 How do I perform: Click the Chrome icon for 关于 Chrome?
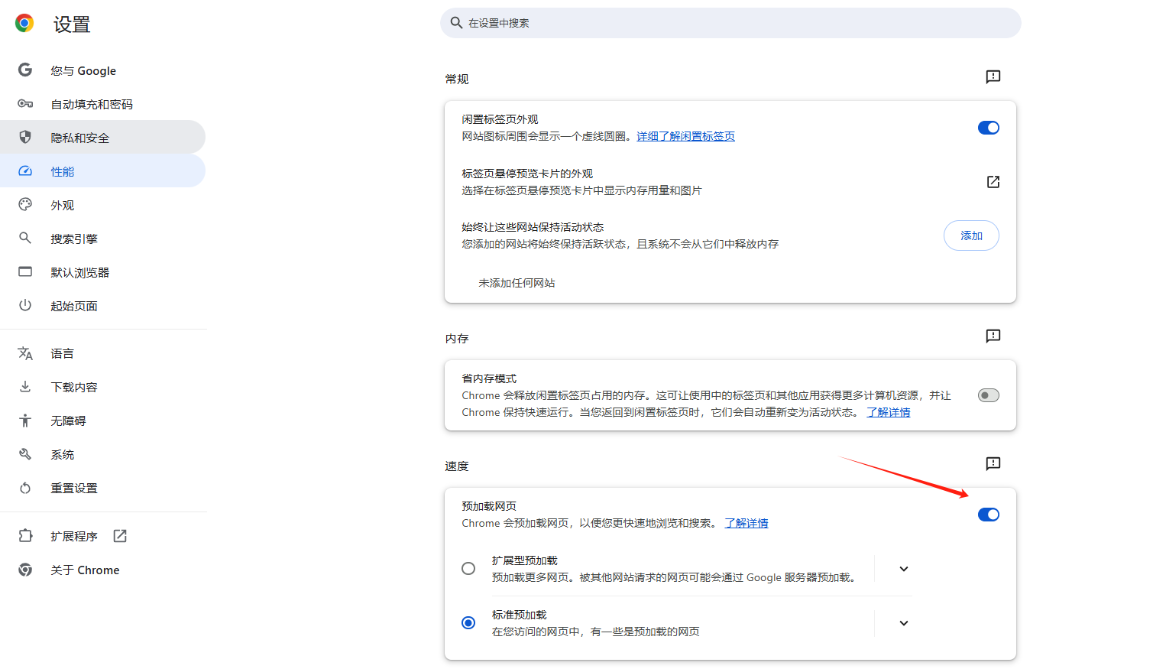[x=25, y=570]
